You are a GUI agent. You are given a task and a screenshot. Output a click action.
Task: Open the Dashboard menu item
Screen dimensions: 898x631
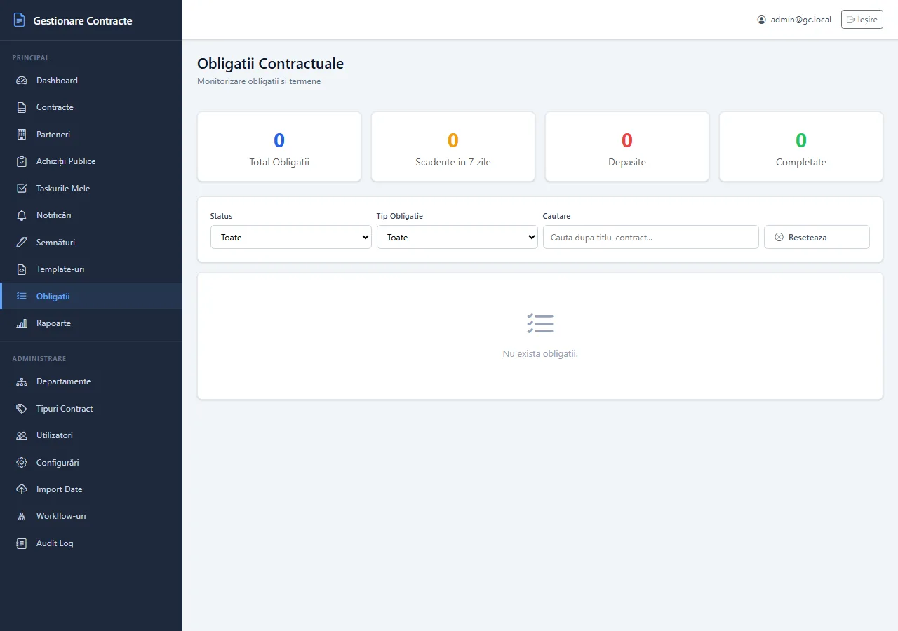[91, 81]
